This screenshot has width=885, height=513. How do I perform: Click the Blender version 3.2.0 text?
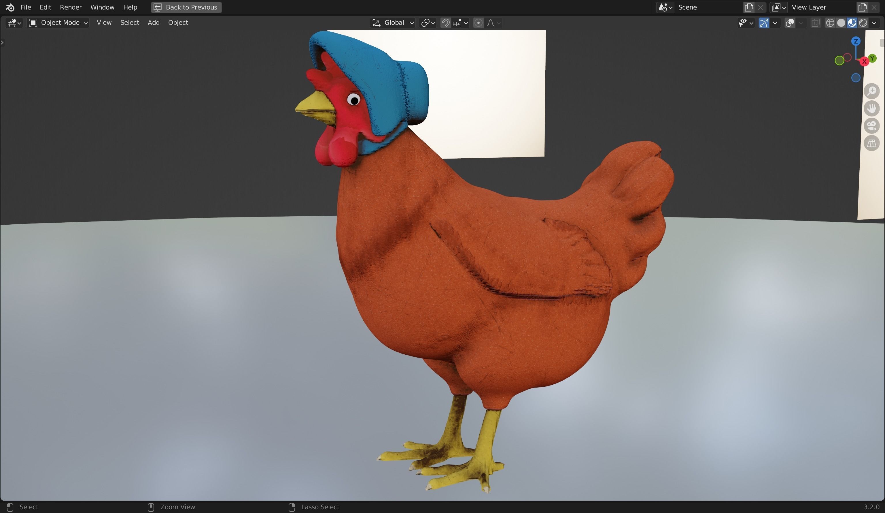point(871,507)
